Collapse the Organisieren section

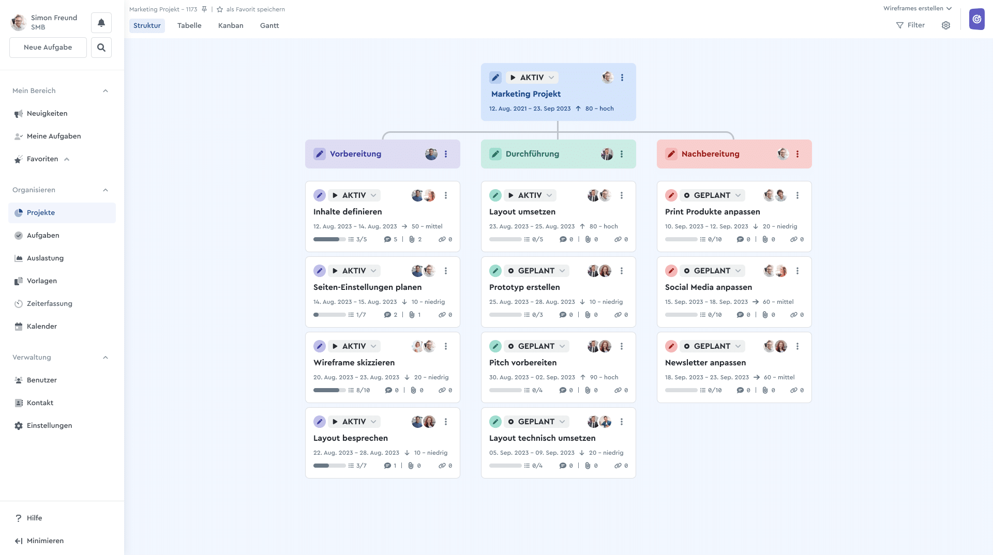tap(106, 190)
